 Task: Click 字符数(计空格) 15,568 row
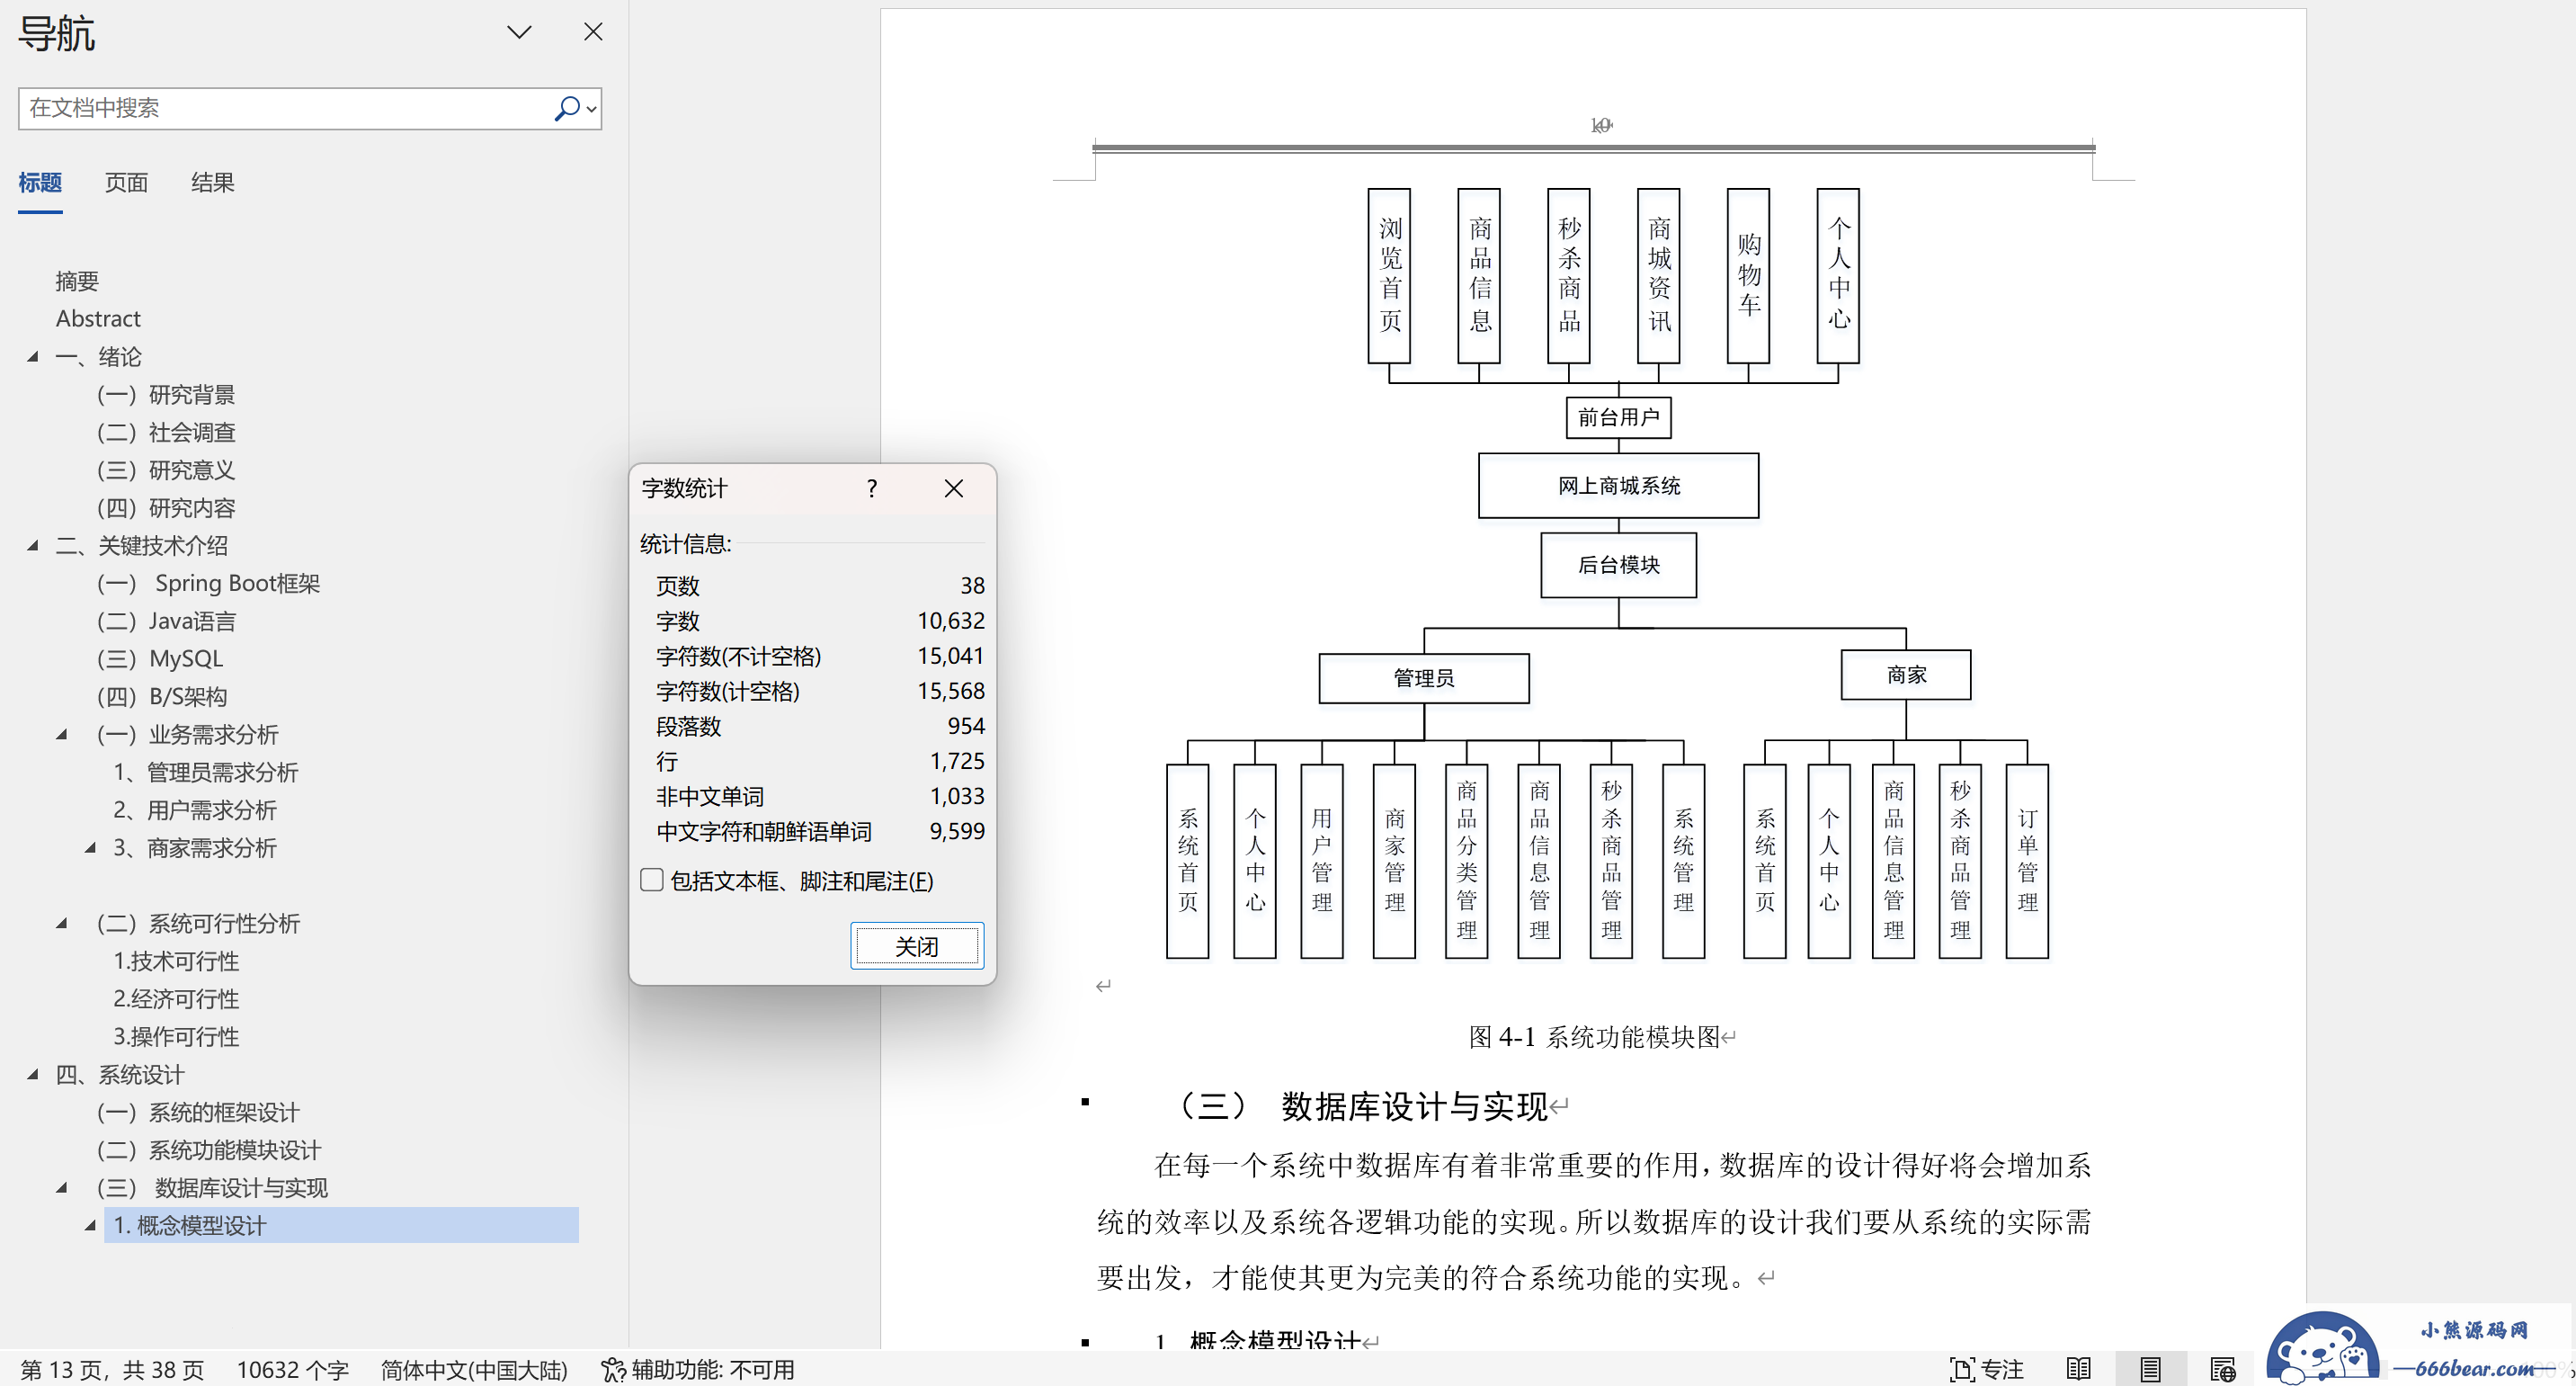(x=820, y=690)
